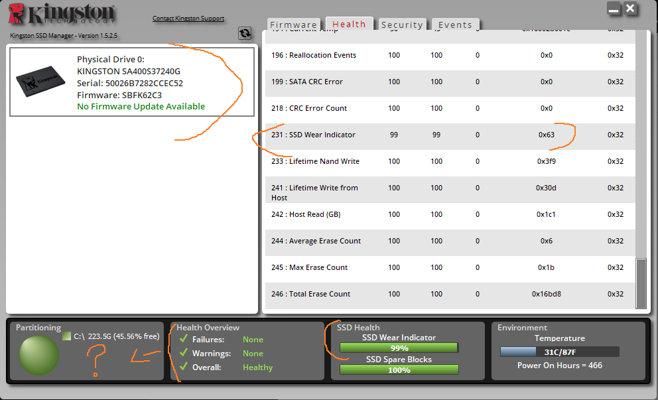
Task: Click the SMART table scrollbar thumb
Action: click(x=641, y=283)
